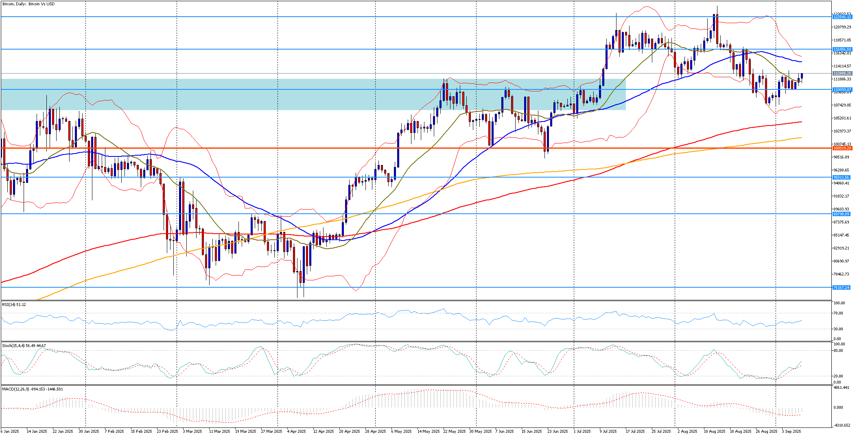This screenshot has height=436, width=857.
Task: Click the 3 Sep 2025 date label
Action: pos(791,432)
